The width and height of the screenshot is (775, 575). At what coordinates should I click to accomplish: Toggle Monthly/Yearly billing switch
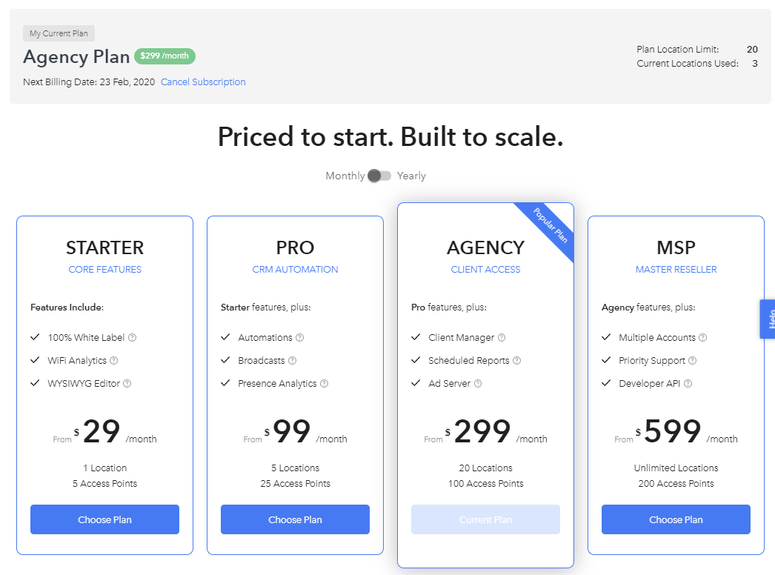coord(379,176)
